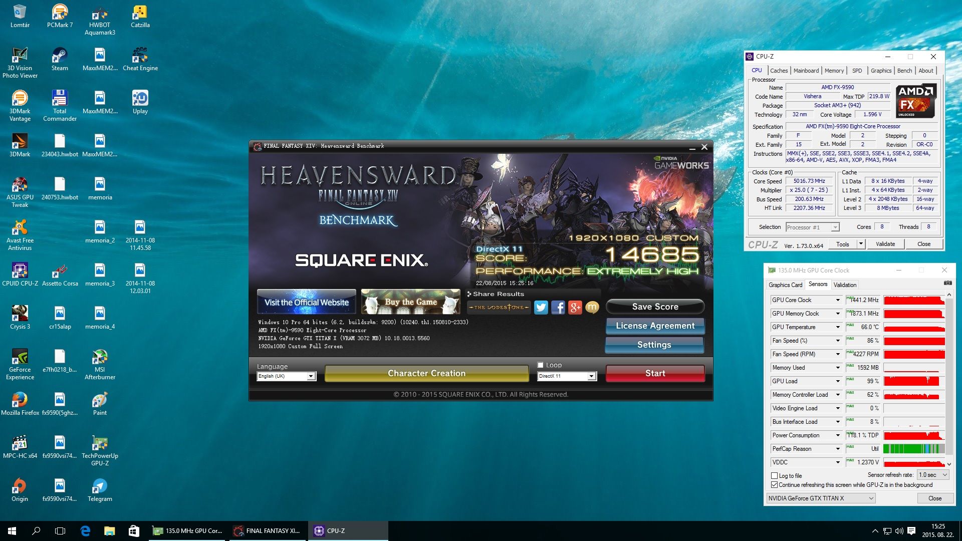962x541 pixels.
Task: Uncheck continue refreshing in background option
Action: [775, 485]
